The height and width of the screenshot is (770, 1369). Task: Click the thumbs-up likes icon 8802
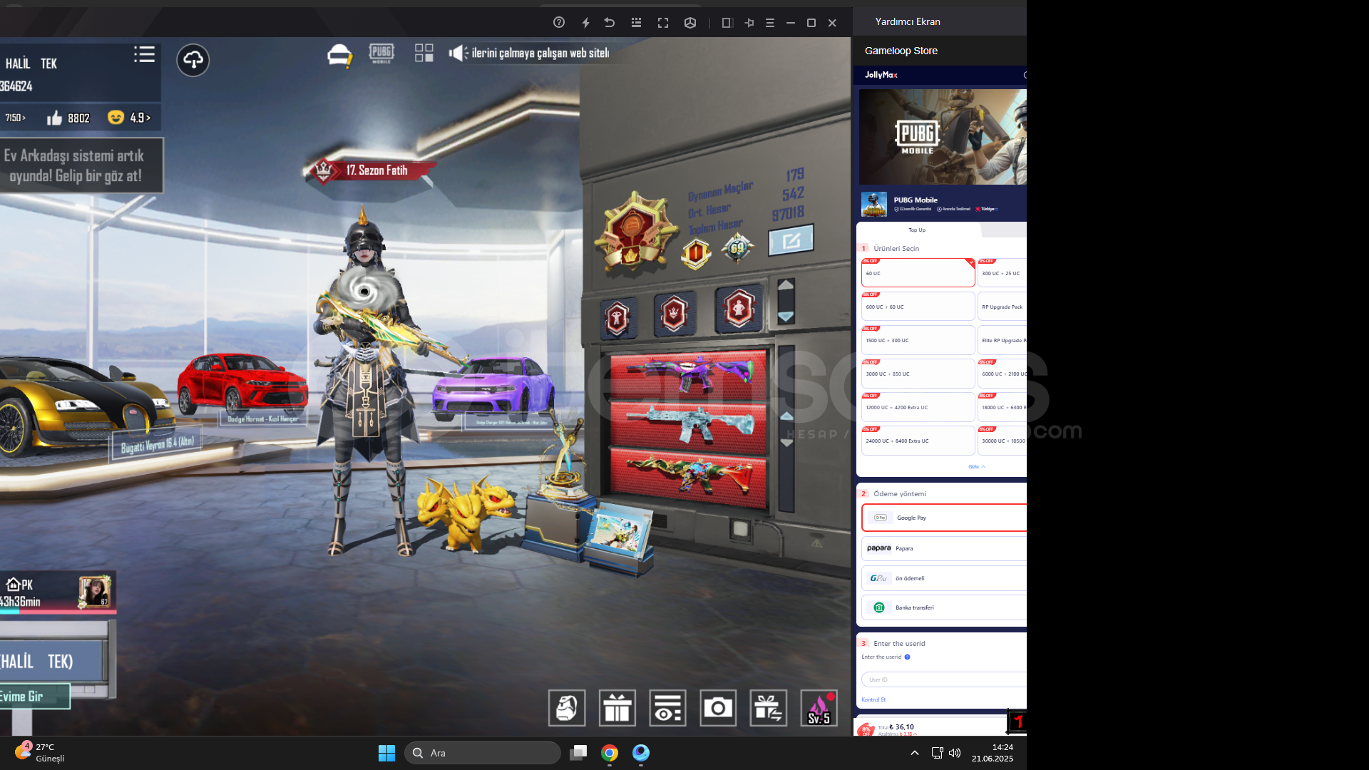pyautogui.click(x=55, y=118)
